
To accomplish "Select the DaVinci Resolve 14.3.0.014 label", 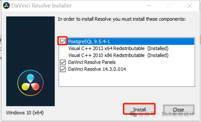I will [97, 69].
